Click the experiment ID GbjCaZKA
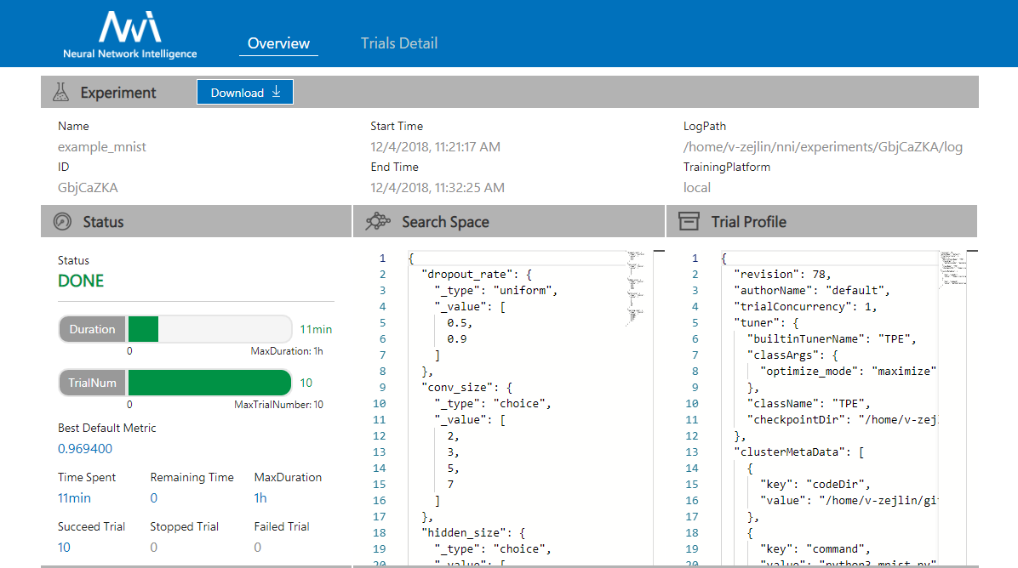Screen dimensions: 1018x568 point(88,187)
